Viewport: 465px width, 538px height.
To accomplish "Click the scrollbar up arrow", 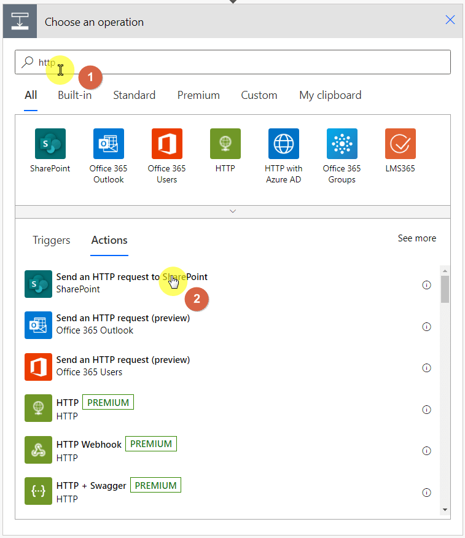I will coord(445,271).
